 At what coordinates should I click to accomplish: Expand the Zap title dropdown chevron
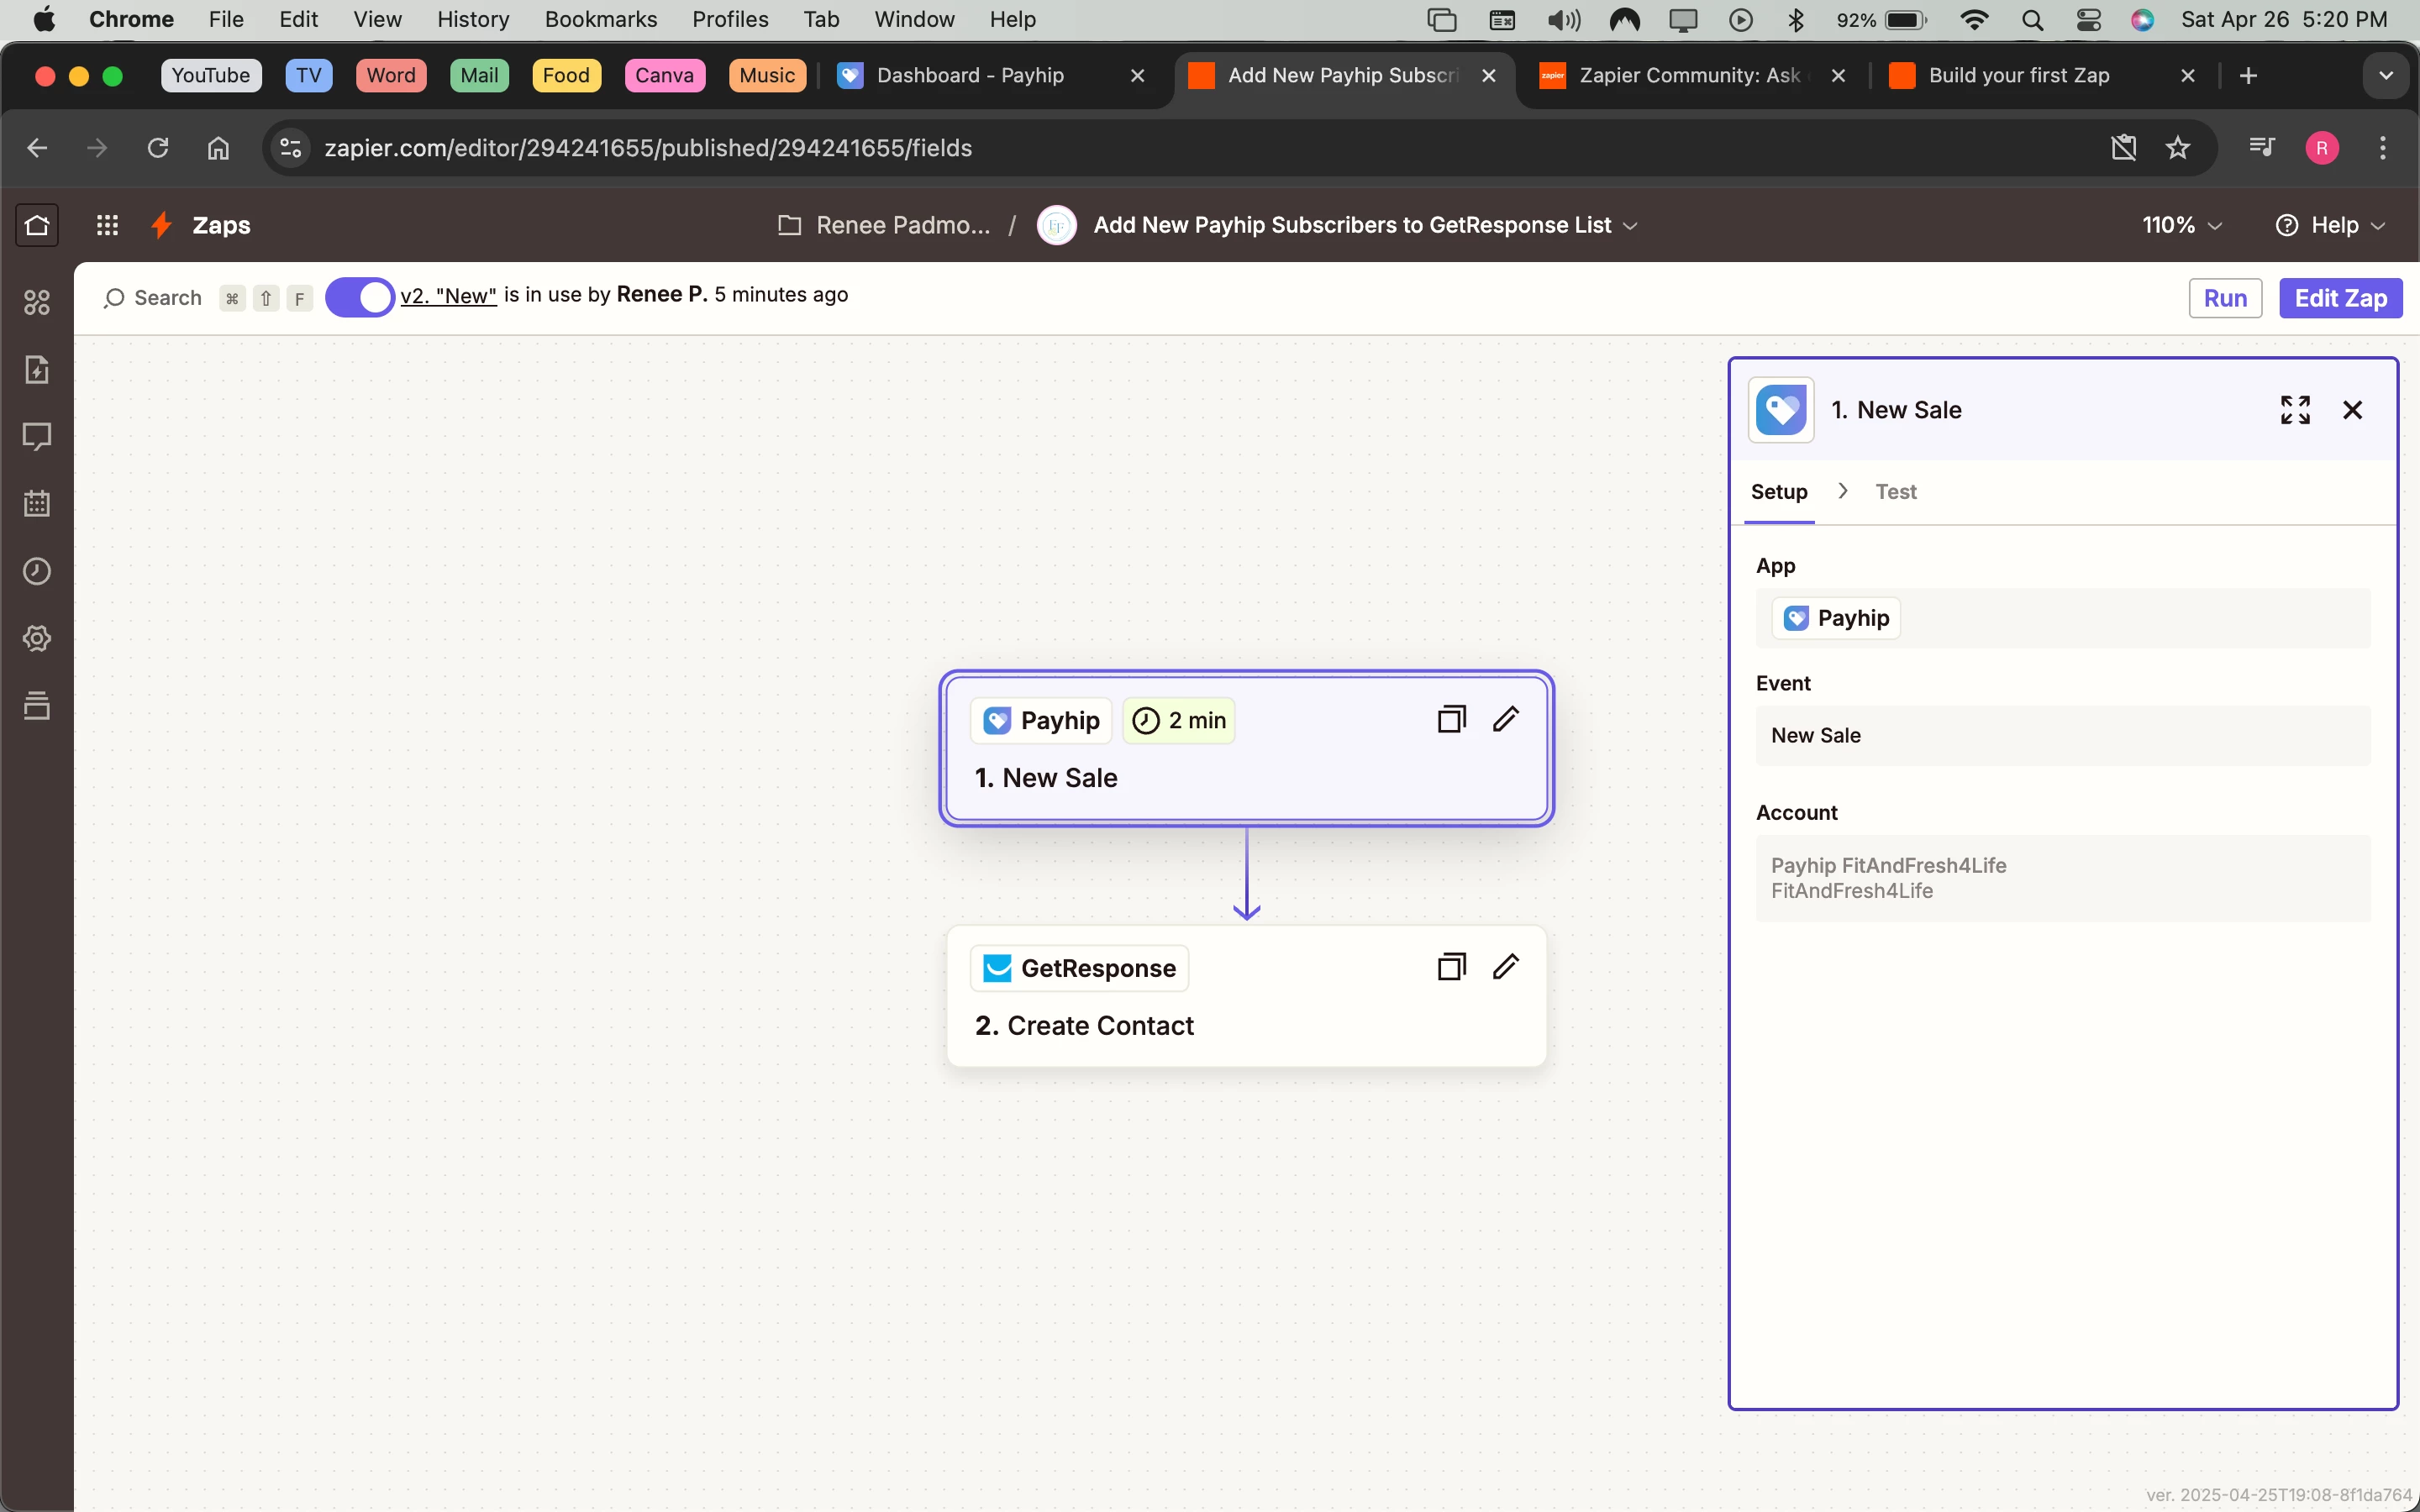[x=1631, y=226]
